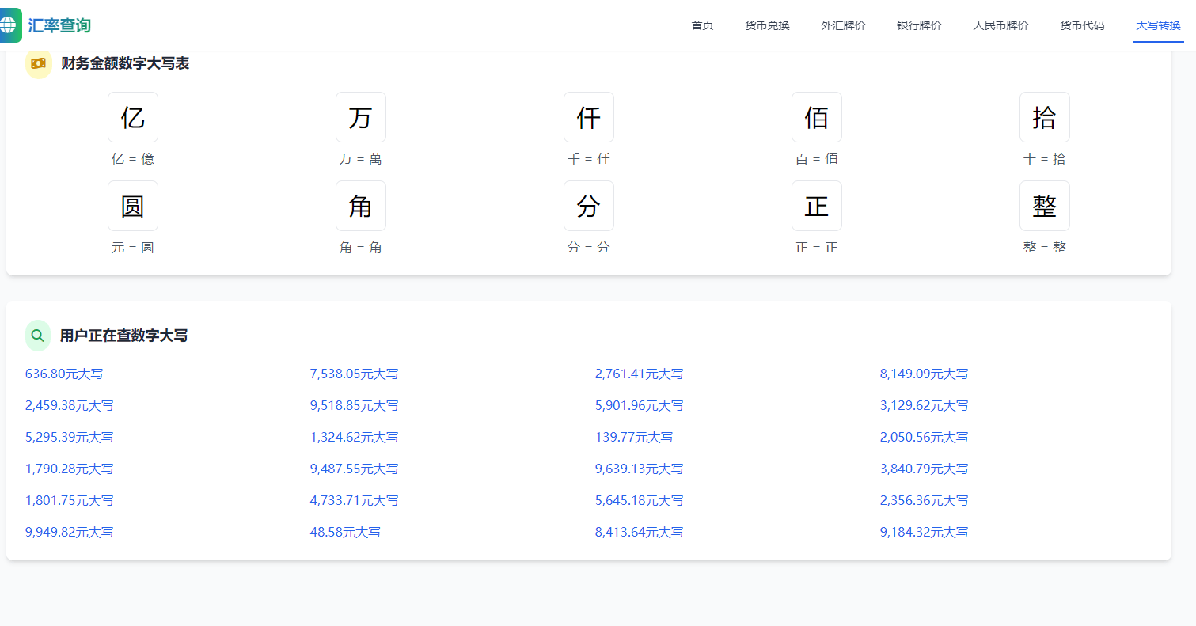Click the 正 character tile
Screen dimensions: 1196x626
point(817,206)
